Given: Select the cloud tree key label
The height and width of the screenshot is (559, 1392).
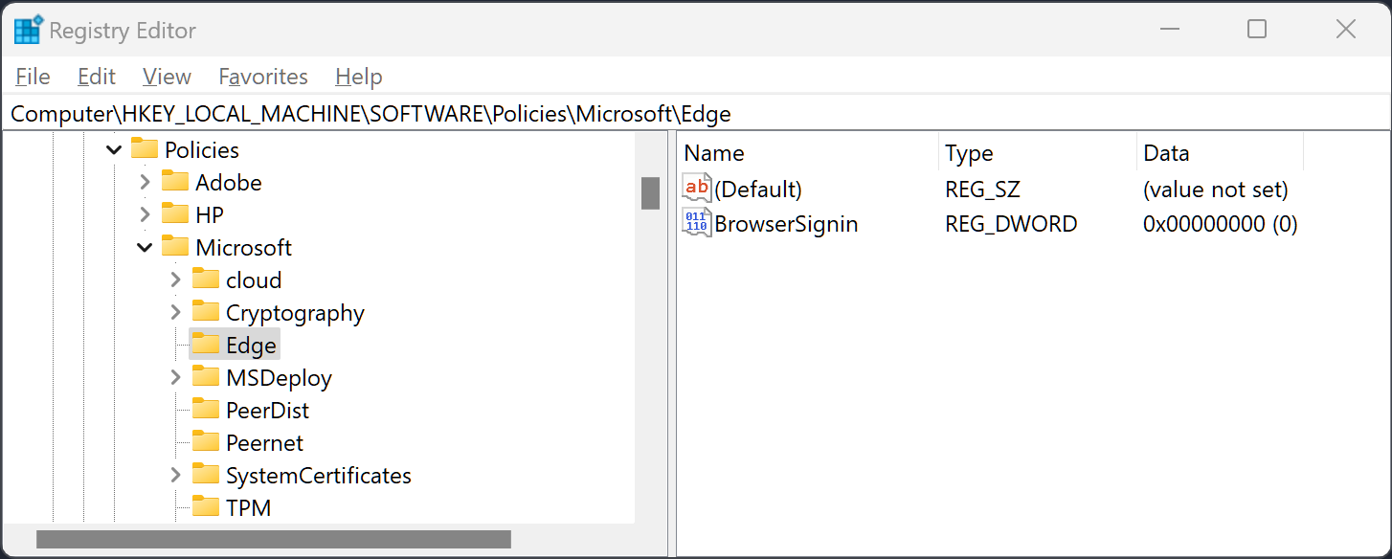Looking at the screenshot, I should [x=254, y=279].
